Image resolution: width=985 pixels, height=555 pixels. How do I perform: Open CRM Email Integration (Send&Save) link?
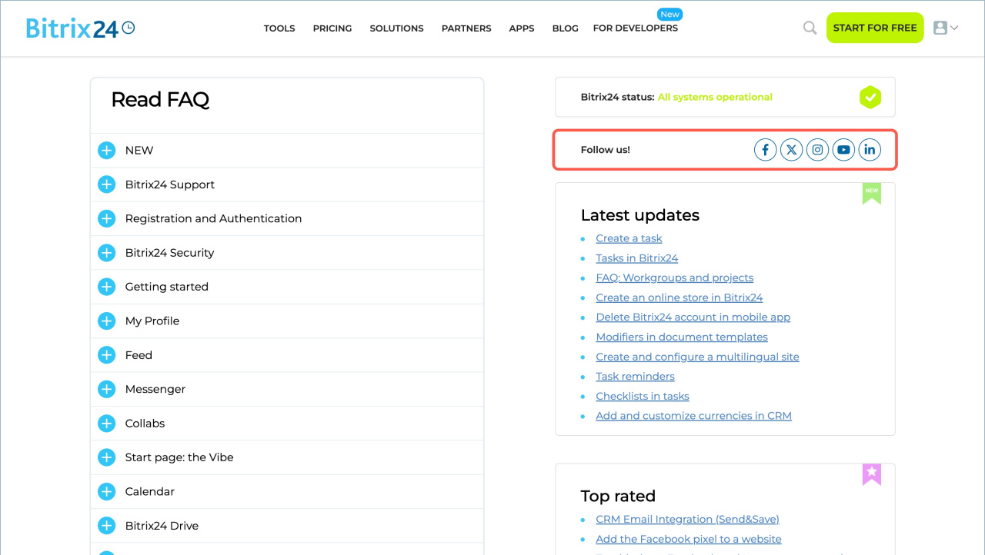688,520
